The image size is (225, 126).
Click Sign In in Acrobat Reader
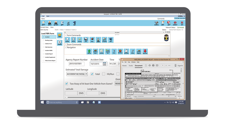[x=180, y=65]
